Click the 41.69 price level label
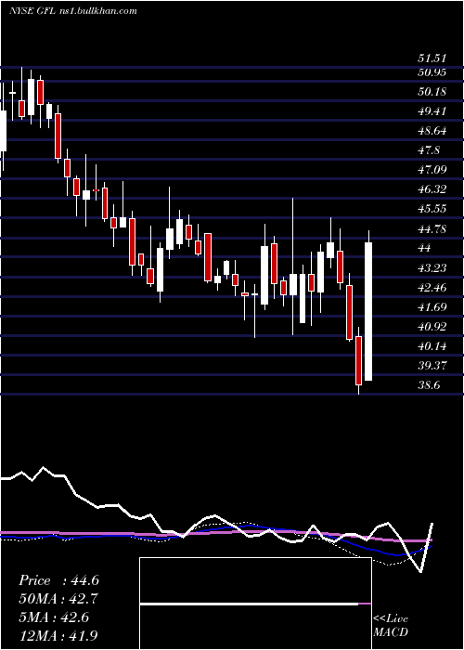Viewport: 464px width, 650px height. click(432, 307)
